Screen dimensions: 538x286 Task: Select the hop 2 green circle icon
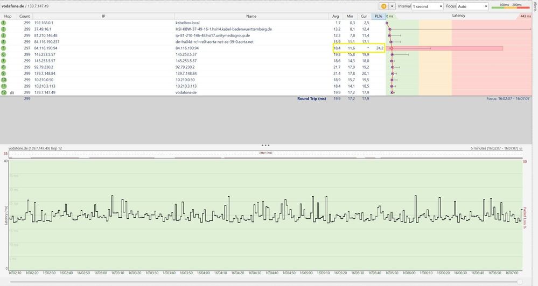coord(3,29)
